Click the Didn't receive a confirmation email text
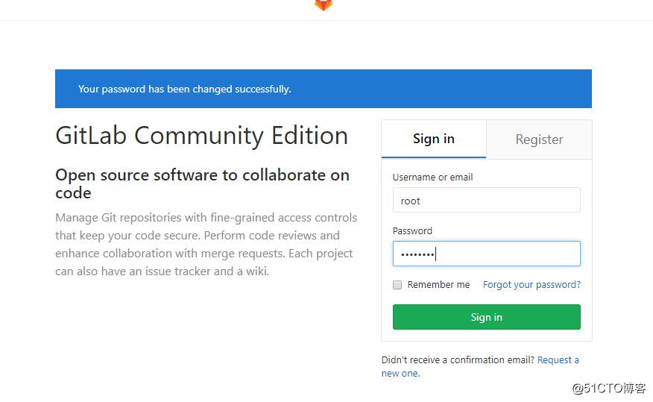The height and width of the screenshot is (402, 653). tap(458, 360)
